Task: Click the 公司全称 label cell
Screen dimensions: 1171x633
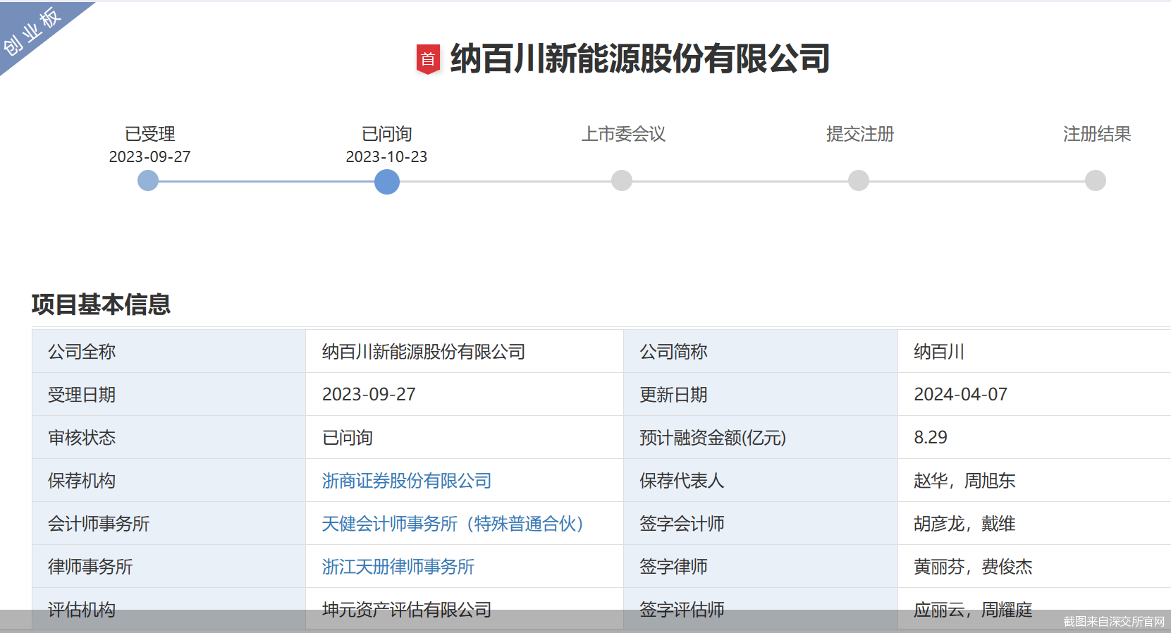Action: pyautogui.click(x=168, y=352)
